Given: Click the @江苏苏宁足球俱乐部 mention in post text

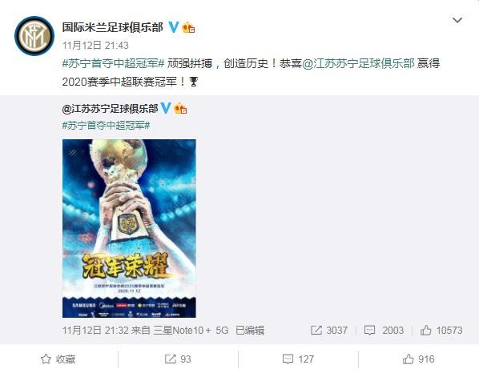Looking at the screenshot, I should point(358,63).
